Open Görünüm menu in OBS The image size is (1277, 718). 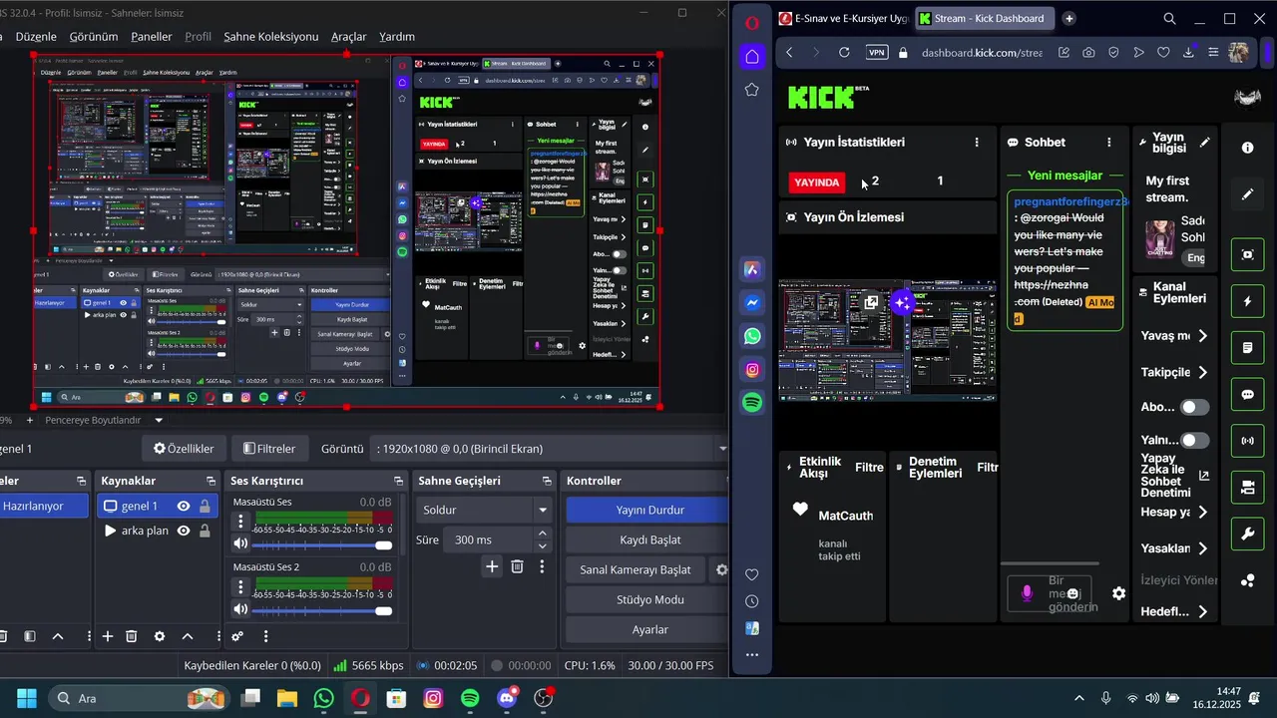click(94, 37)
